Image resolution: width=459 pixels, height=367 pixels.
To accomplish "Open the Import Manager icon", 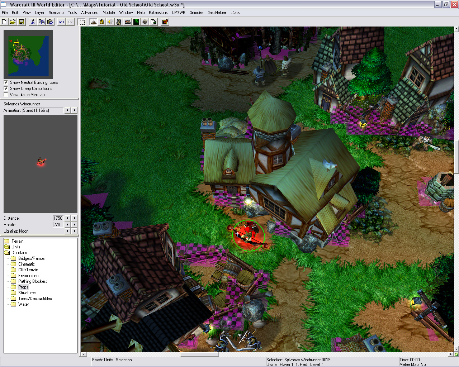I will tap(153, 22).
